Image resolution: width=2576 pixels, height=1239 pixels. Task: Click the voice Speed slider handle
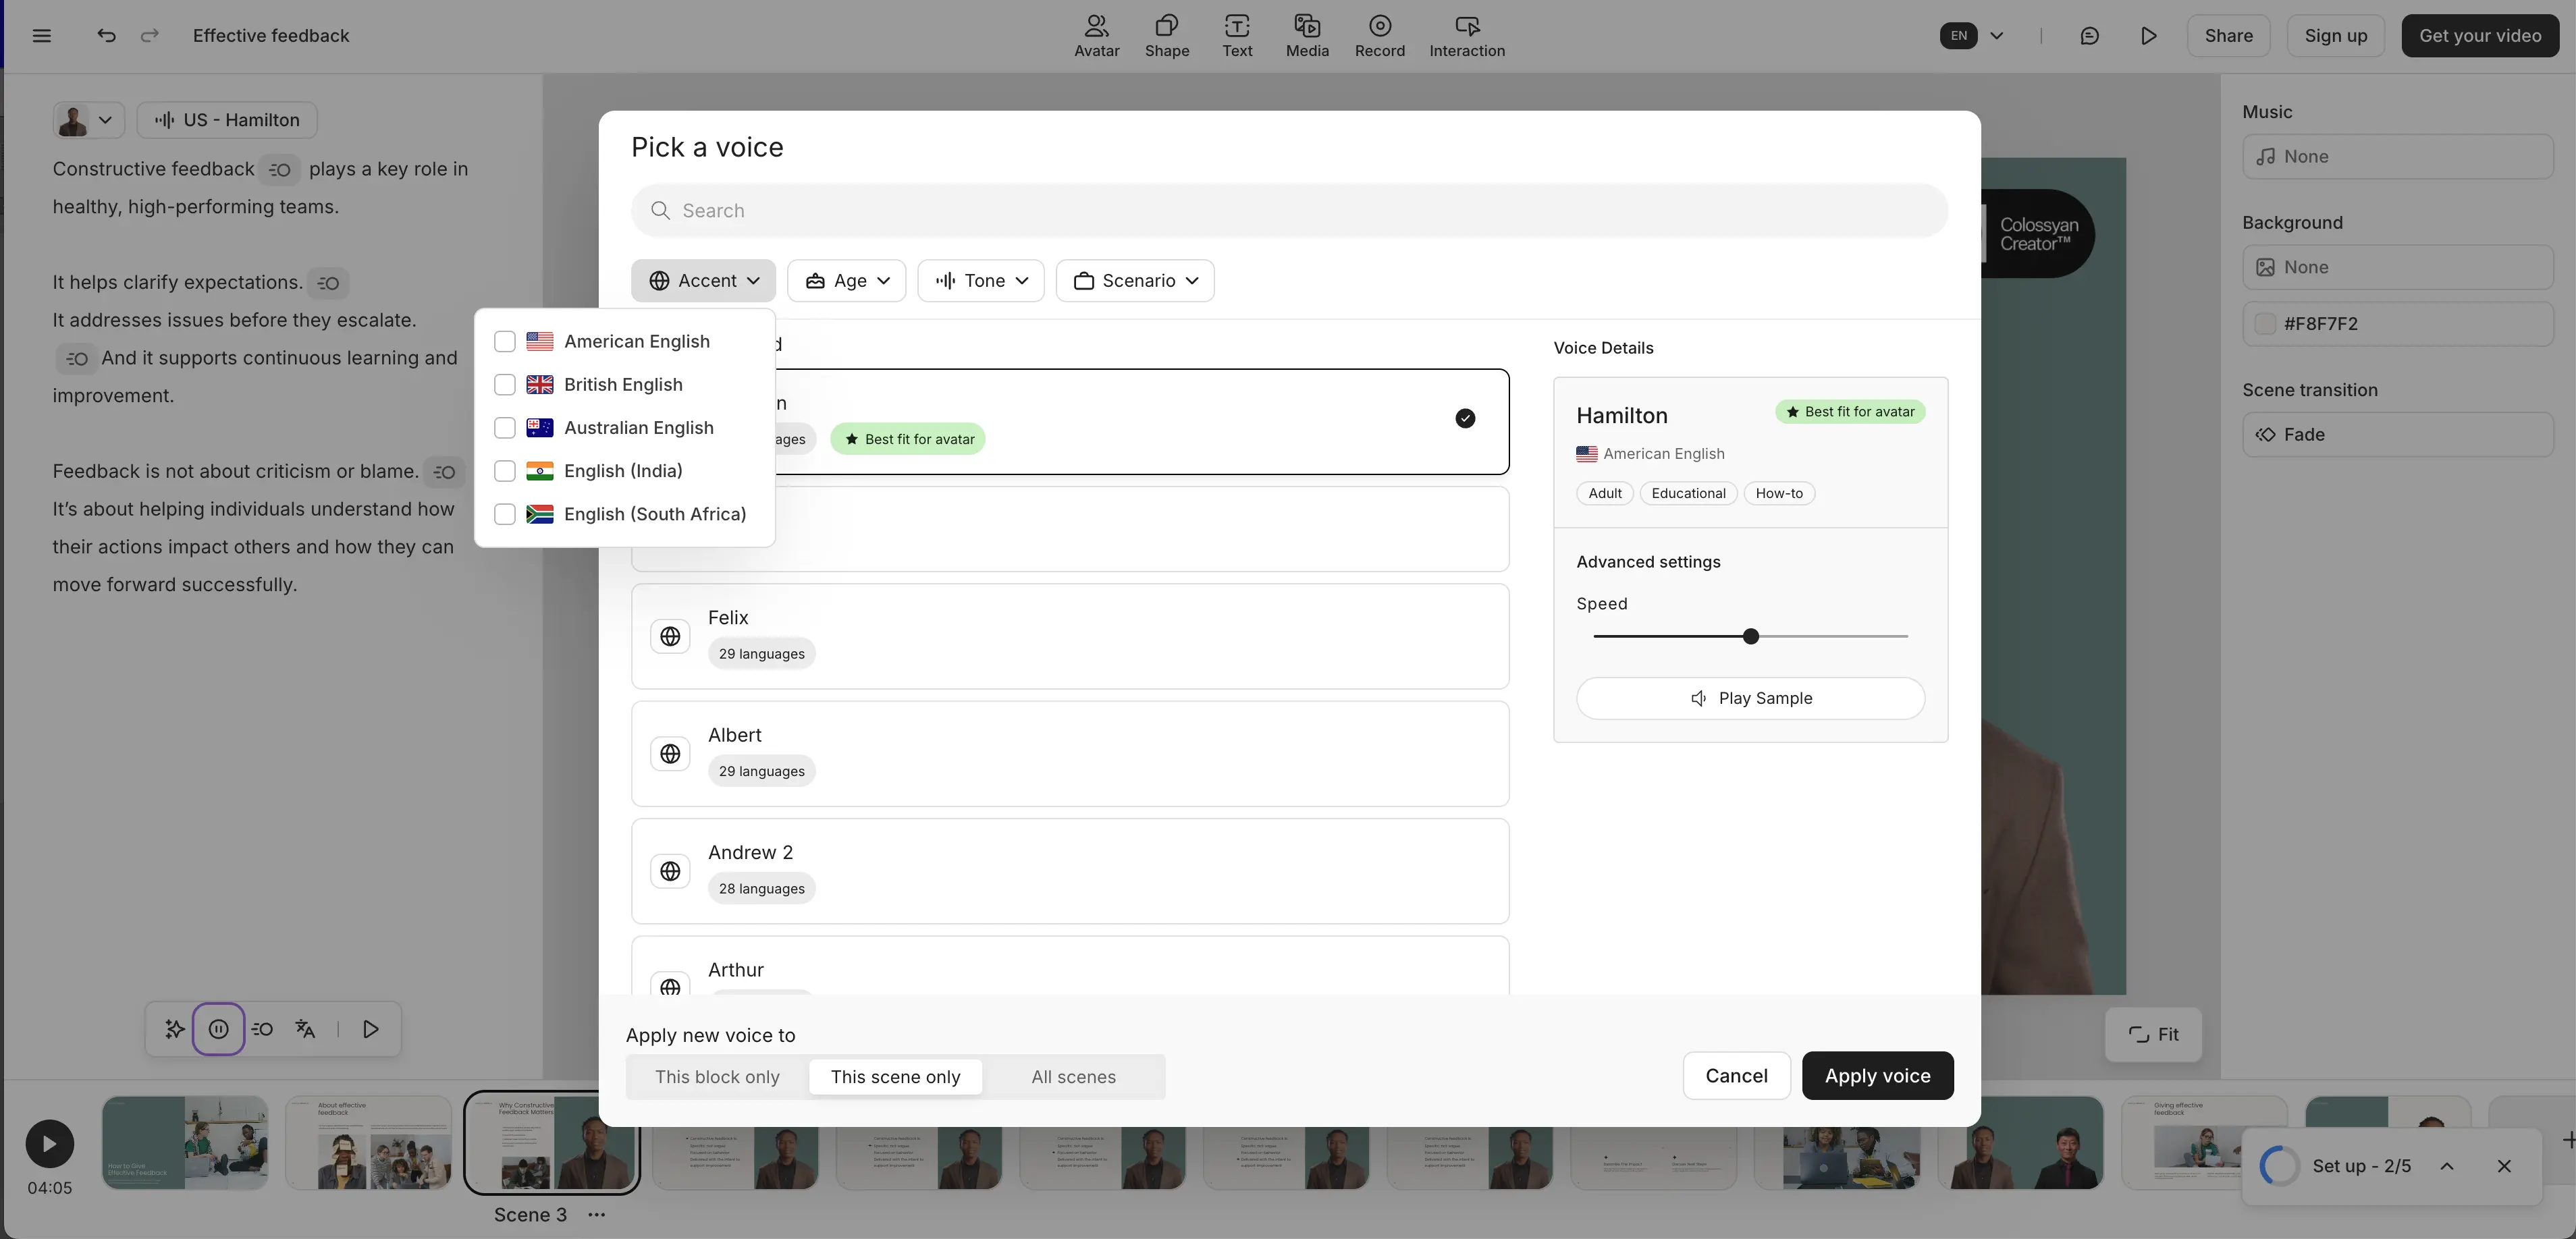tap(1750, 637)
